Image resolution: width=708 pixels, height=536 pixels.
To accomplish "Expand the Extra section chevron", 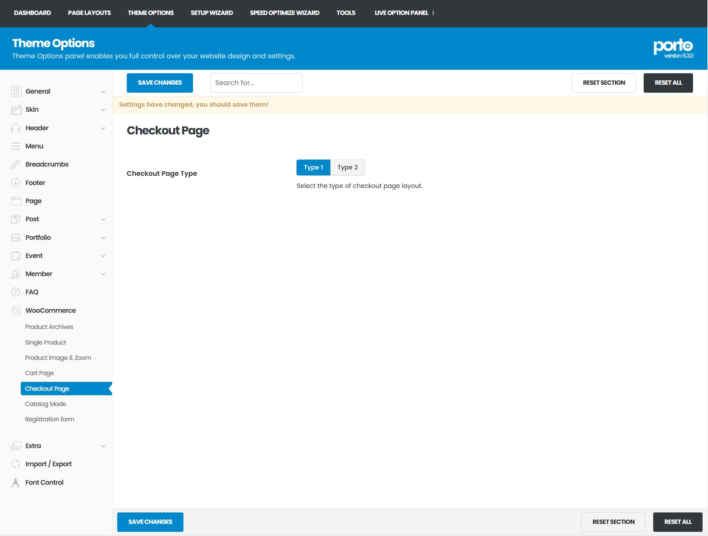I will (103, 446).
